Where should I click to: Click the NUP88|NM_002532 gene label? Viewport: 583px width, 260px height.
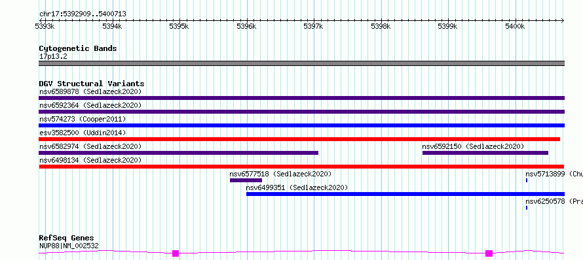(69, 246)
